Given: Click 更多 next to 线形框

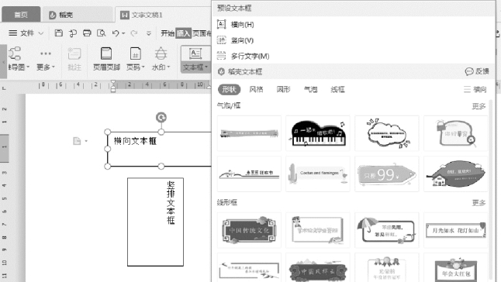Looking at the screenshot, I should pyautogui.click(x=479, y=203).
